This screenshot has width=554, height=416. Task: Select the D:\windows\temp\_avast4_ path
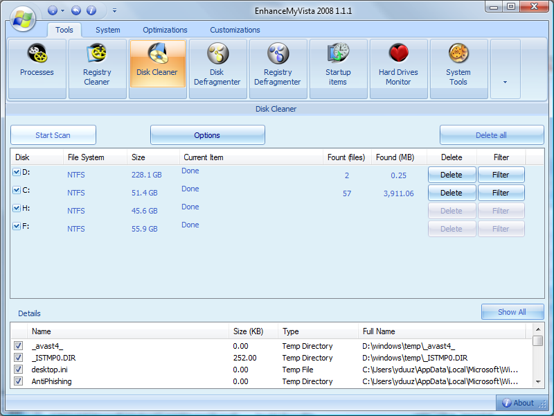409,346
